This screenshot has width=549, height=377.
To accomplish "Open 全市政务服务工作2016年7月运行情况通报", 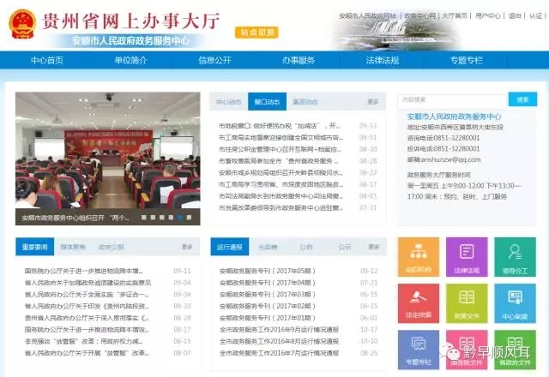I will pyautogui.click(x=279, y=353).
